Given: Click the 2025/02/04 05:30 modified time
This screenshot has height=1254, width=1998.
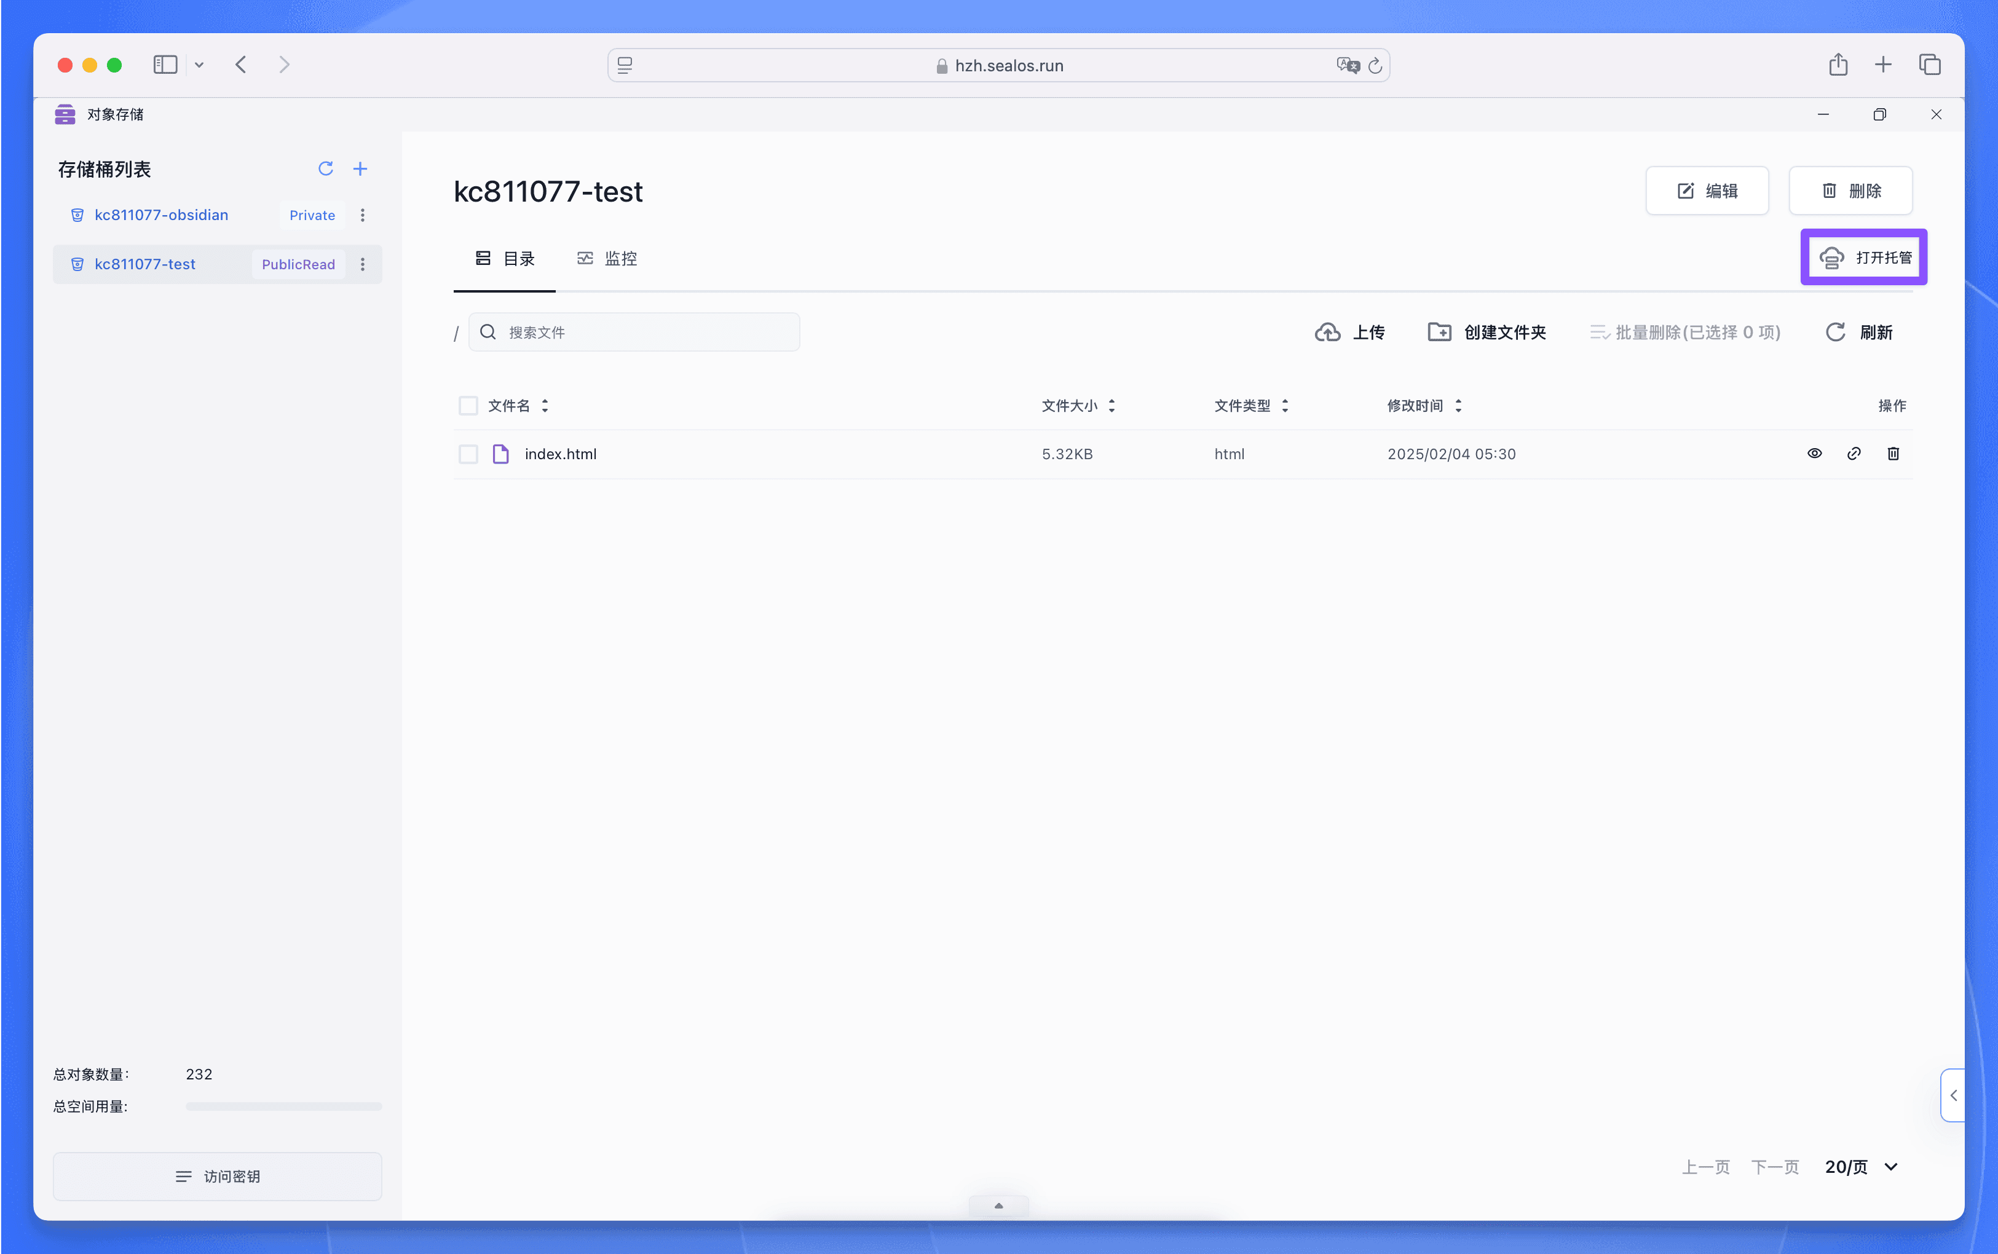Looking at the screenshot, I should [x=1451, y=454].
